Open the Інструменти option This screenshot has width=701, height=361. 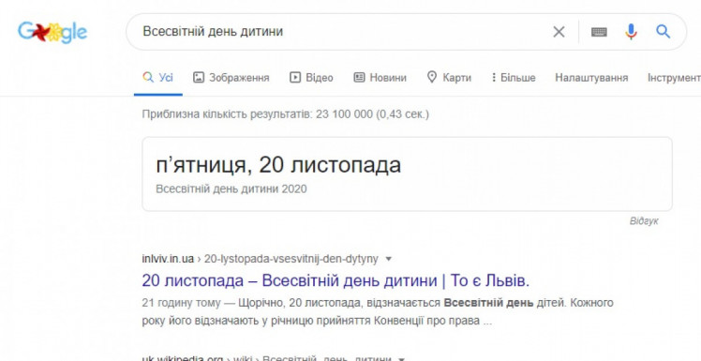point(674,78)
